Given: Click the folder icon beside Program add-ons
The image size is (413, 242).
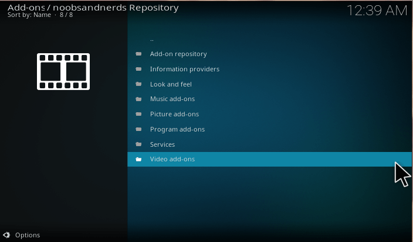Looking at the screenshot, I should tap(138, 129).
